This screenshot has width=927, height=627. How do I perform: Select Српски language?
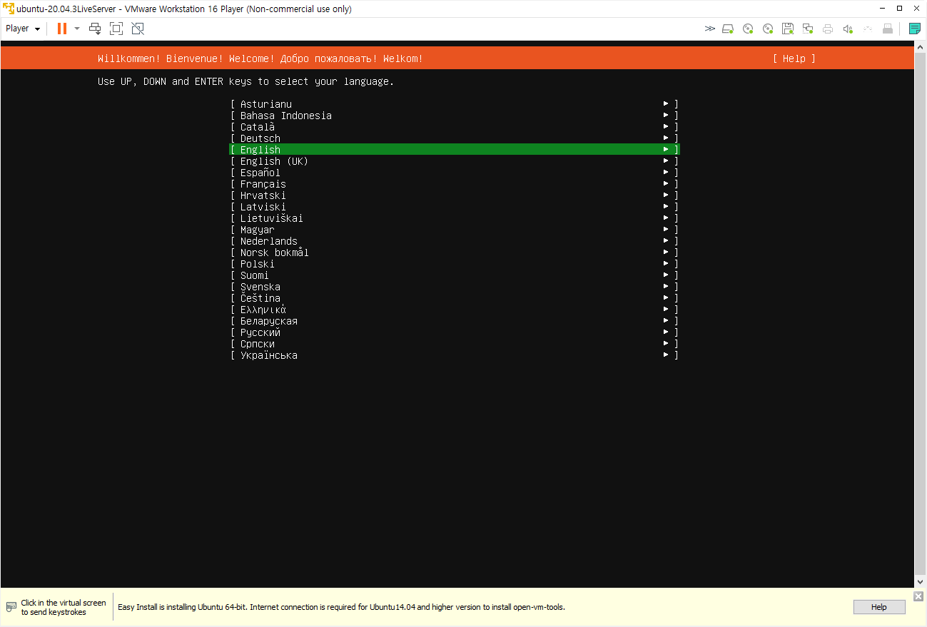[455, 344]
